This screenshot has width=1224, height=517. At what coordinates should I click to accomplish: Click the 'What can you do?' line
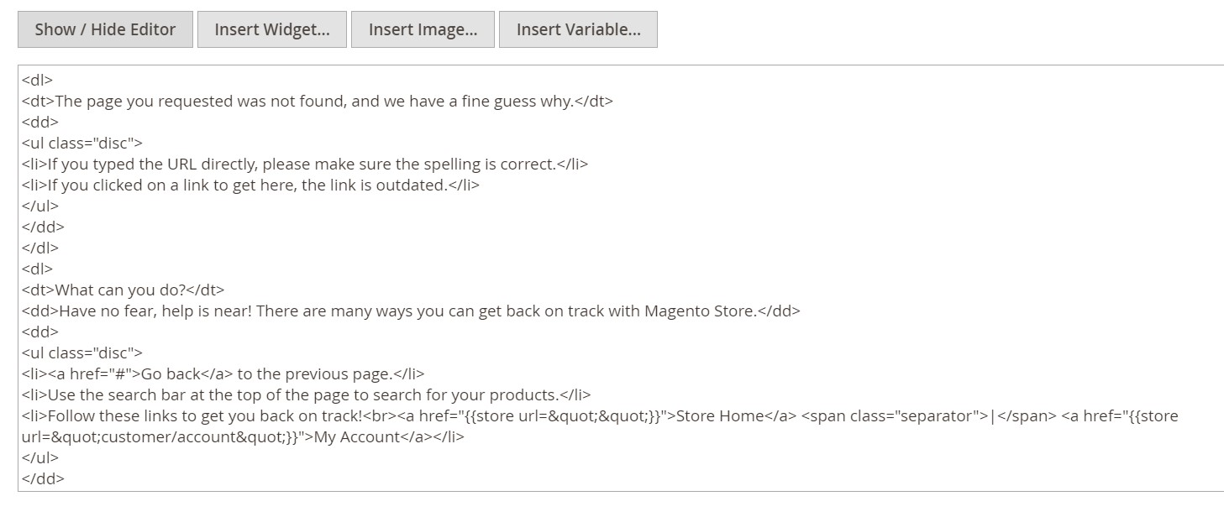[122, 290]
